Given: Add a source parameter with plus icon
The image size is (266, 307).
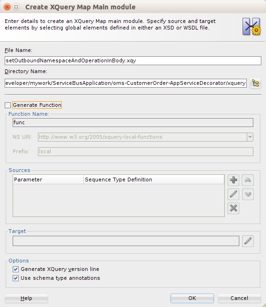Looking at the screenshot, I should (233, 180).
